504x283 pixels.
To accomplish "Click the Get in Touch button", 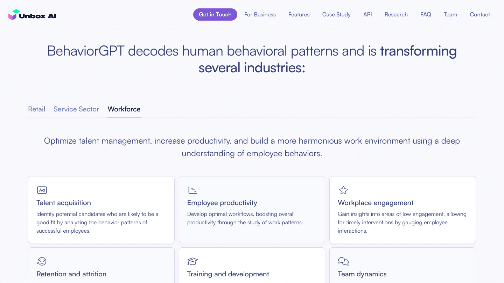I will [x=215, y=15].
